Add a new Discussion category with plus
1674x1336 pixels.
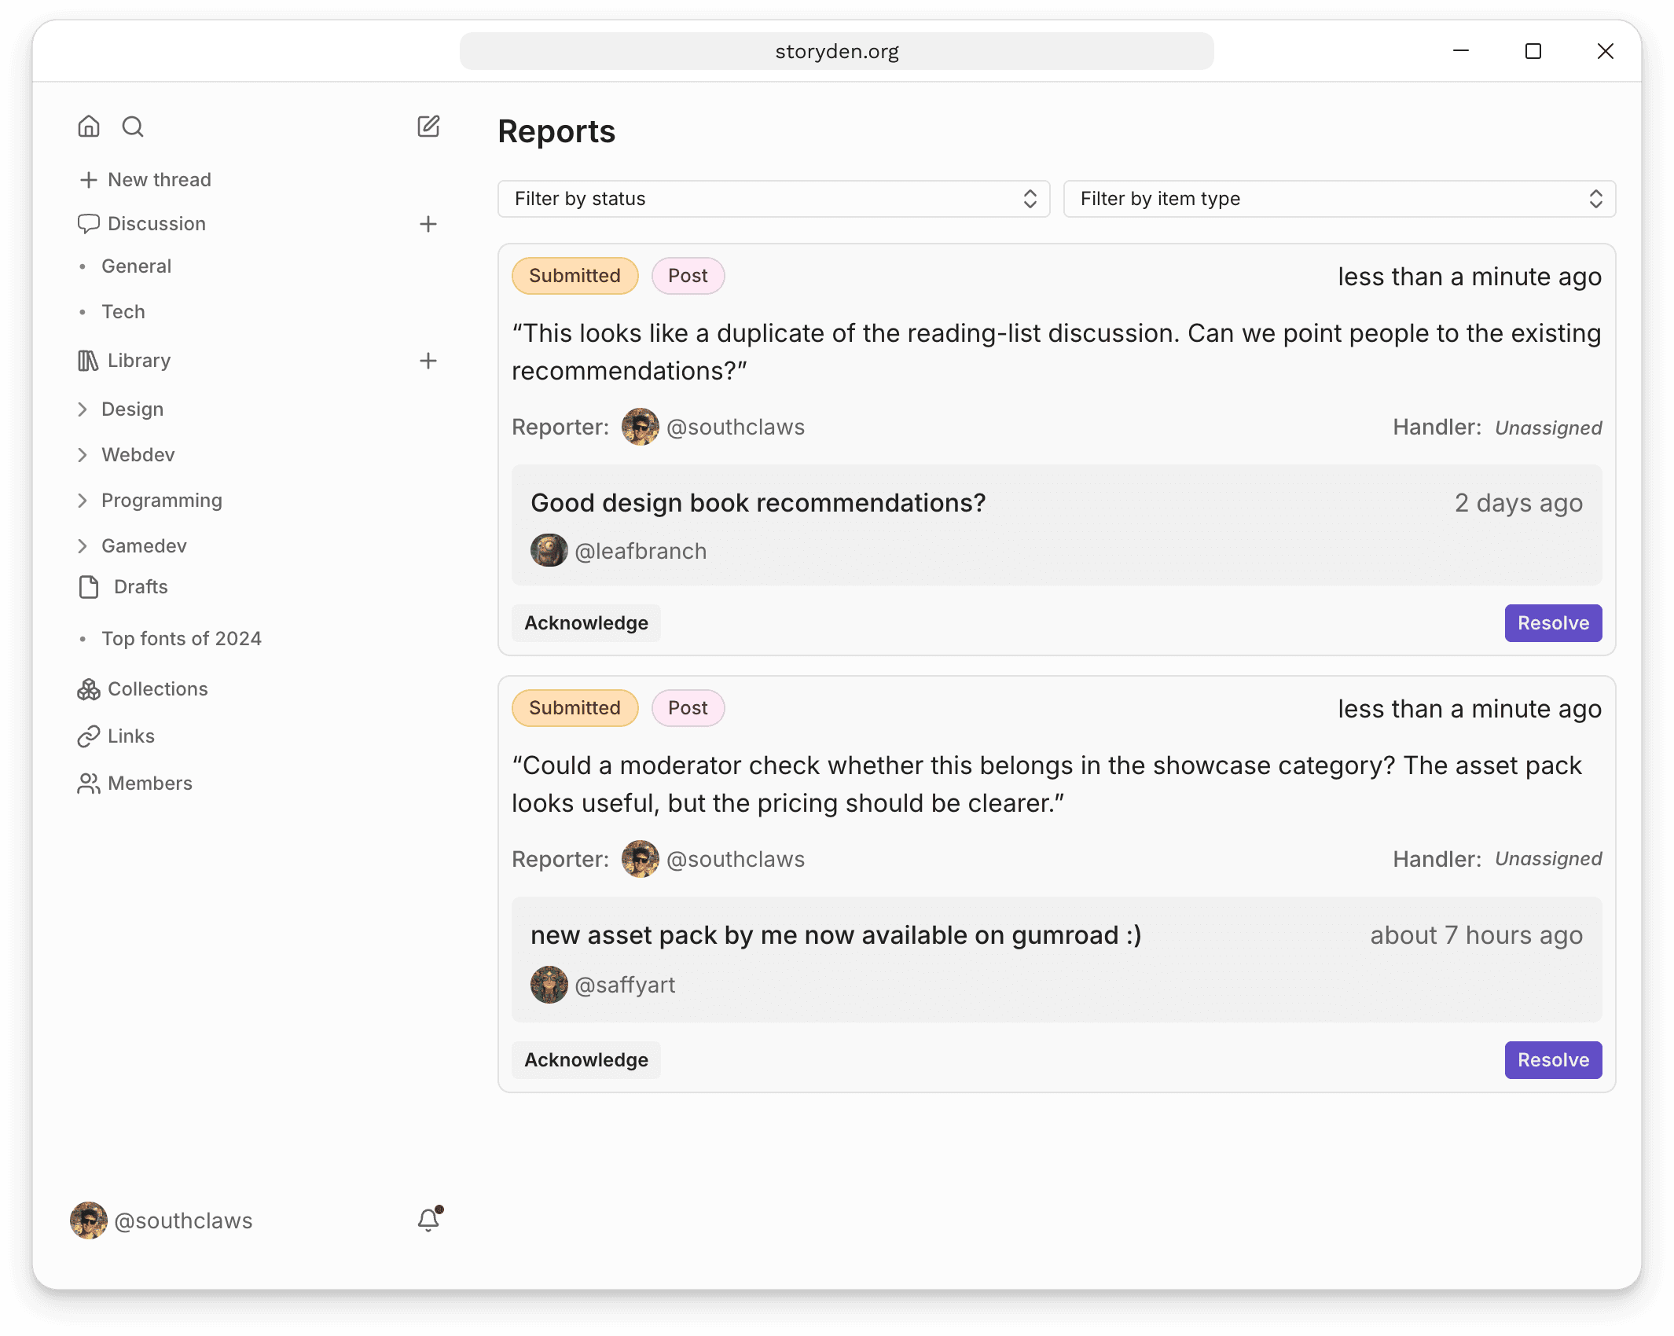tap(428, 224)
